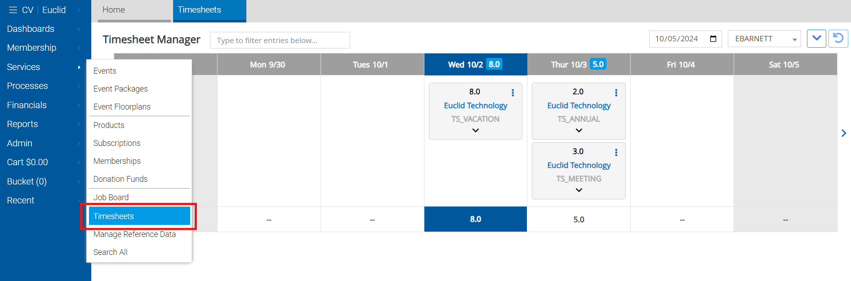Select the Timesheets tab
The height and width of the screenshot is (281, 851).
click(209, 11)
